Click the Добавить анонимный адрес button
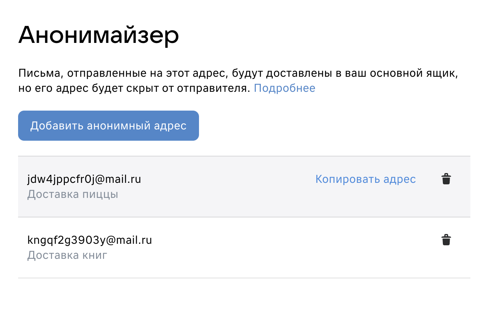This screenshot has height=313, width=499. point(109,126)
